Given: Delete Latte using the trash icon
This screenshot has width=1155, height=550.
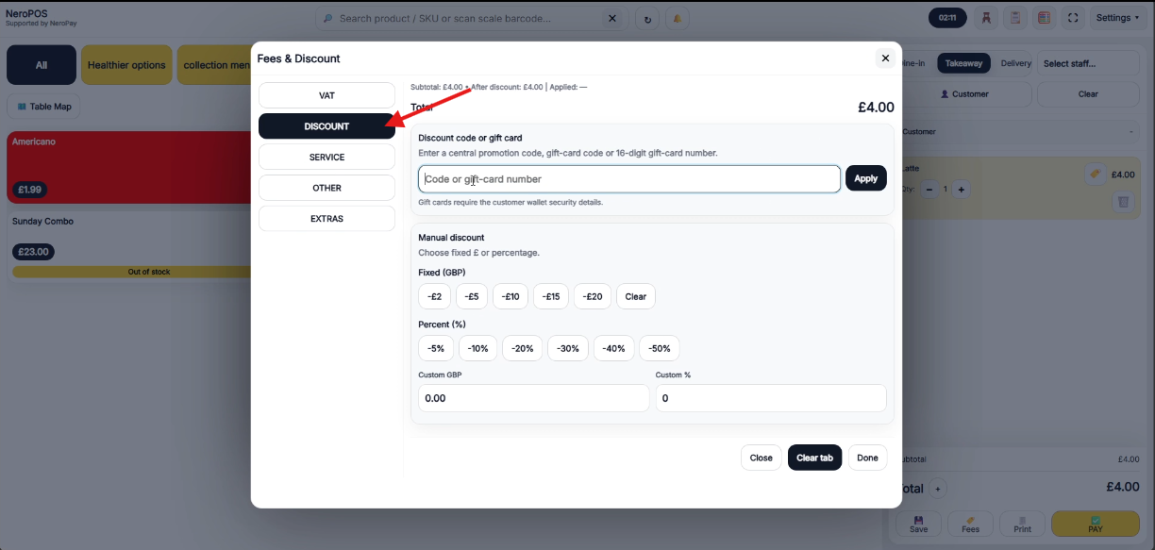Looking at the screenshot, I should tap(1122, 201).
